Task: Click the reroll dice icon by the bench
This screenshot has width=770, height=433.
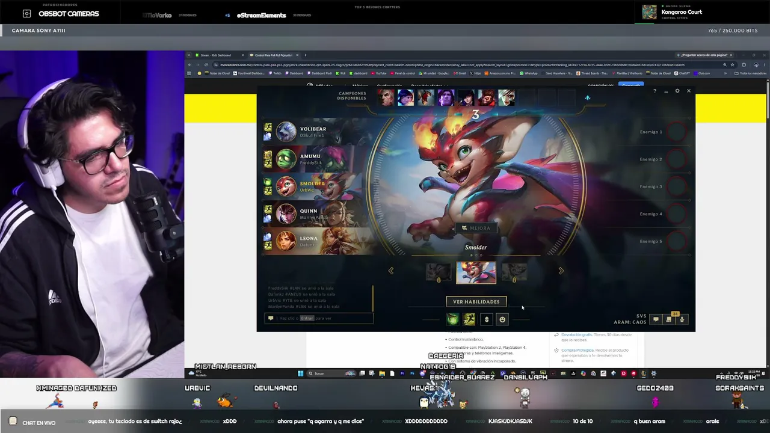Action: coord(588,97)
